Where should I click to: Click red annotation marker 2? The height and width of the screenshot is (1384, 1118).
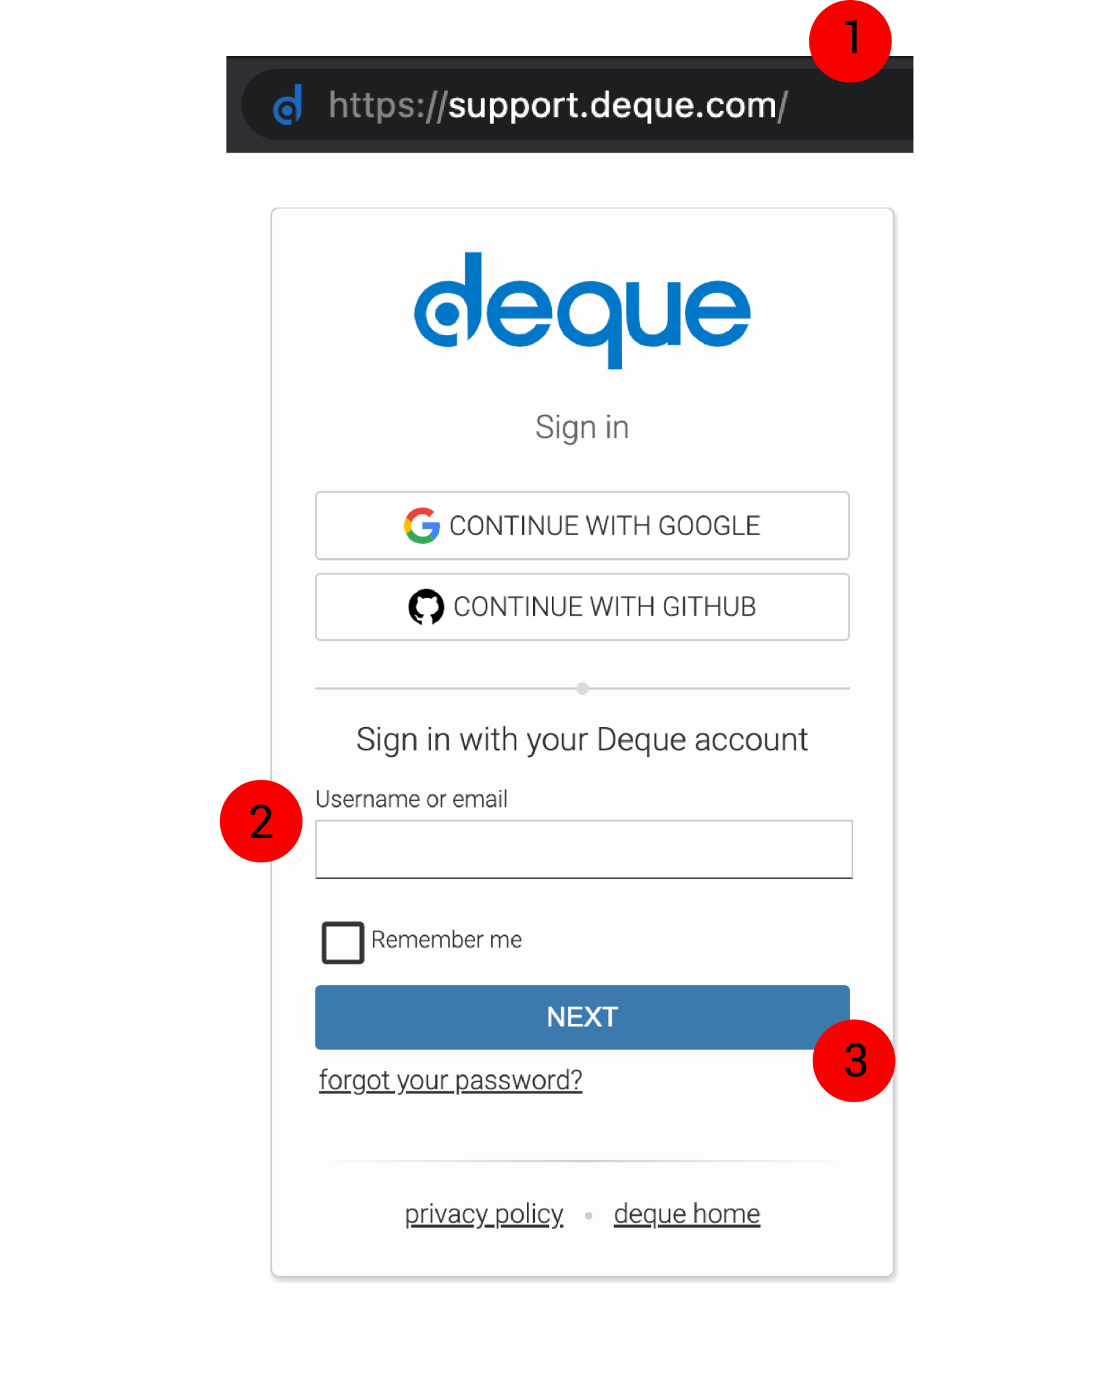(261, 821)
